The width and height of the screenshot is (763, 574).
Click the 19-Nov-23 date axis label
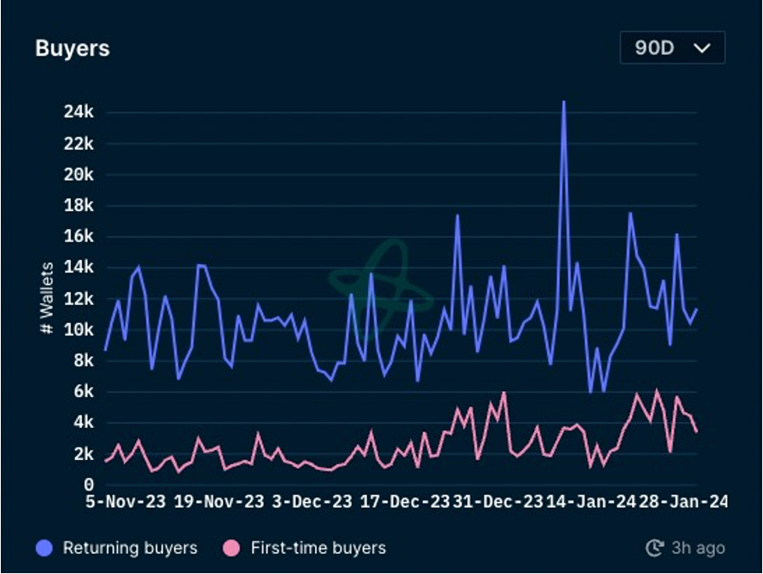click(219, 501)
